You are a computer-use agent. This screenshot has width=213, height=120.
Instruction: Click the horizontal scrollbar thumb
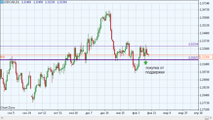[207, 118]
